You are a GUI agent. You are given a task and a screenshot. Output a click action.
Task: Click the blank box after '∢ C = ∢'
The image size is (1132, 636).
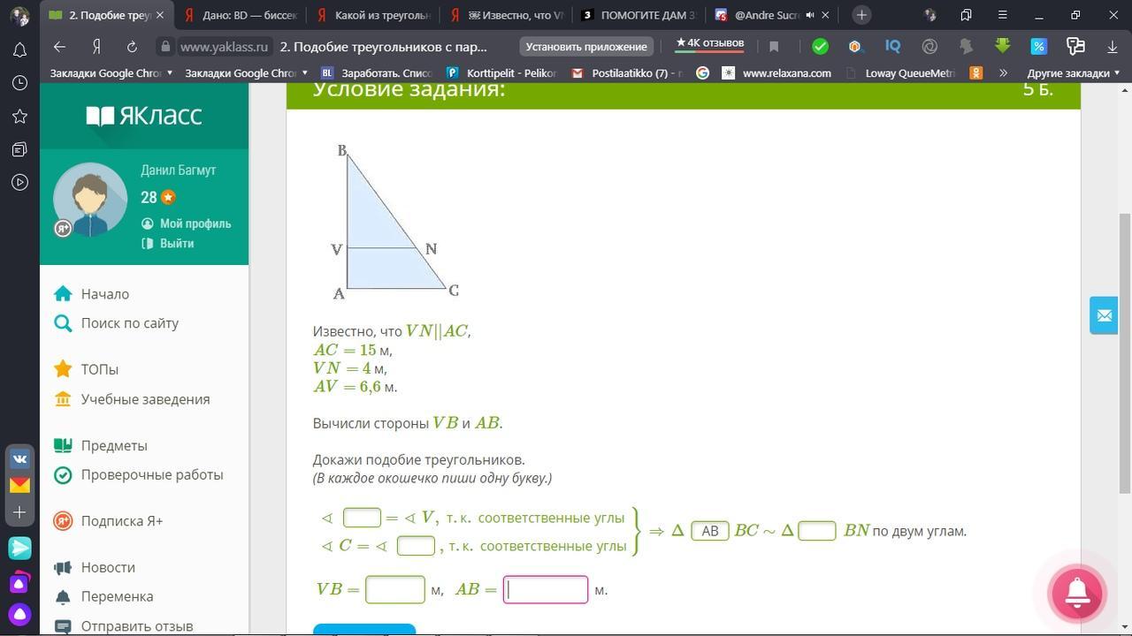tap(416, 546)
